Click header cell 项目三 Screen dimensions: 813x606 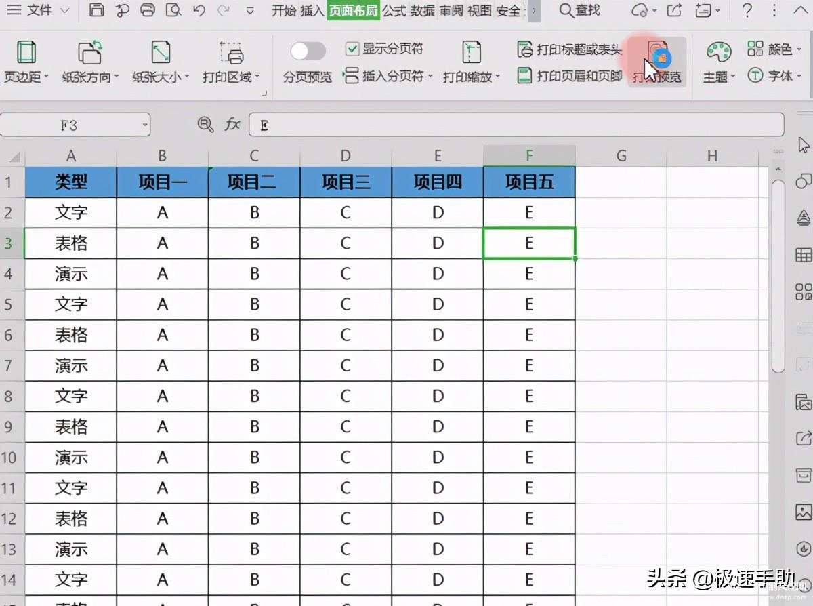(x=346, y=182)
